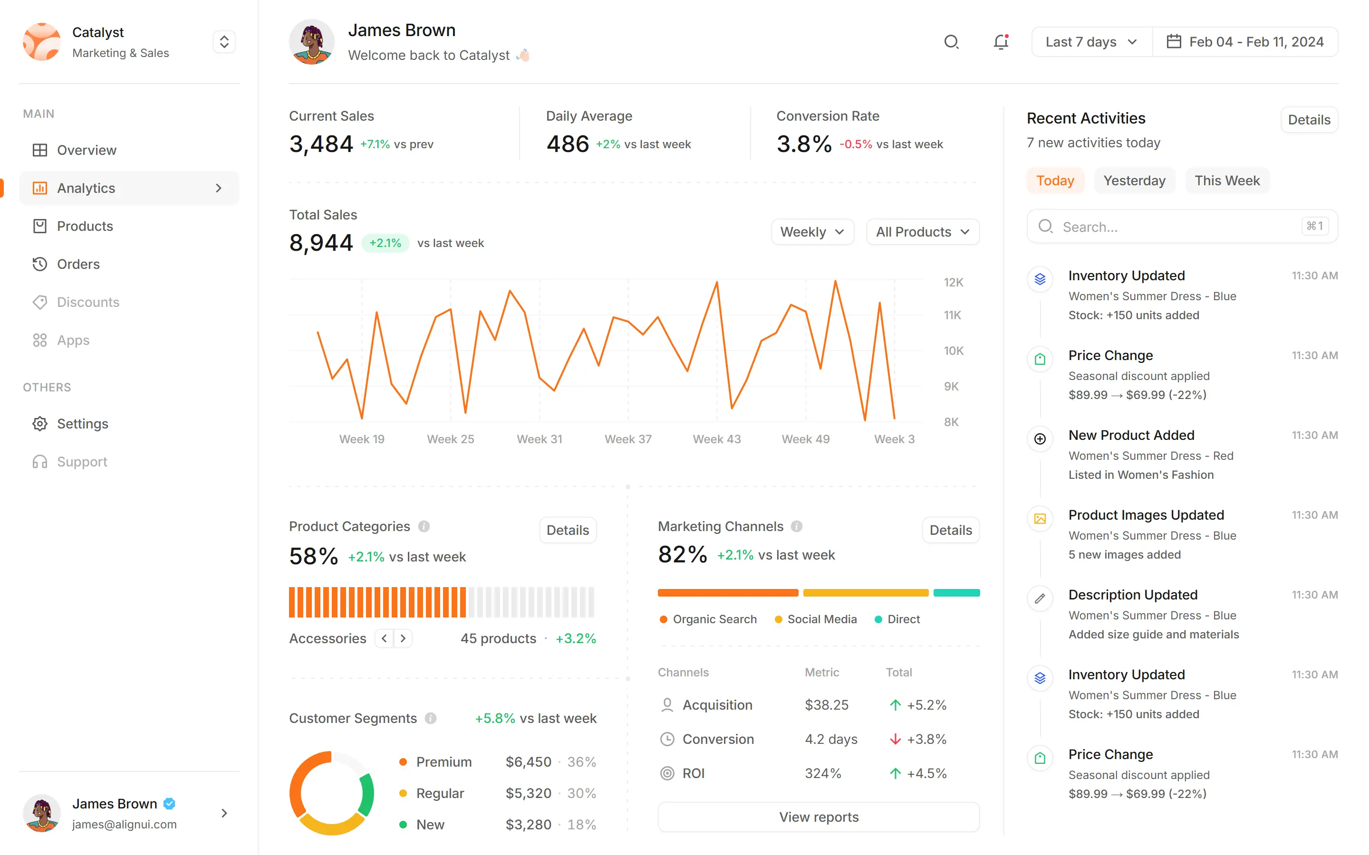Click the Marketing Channels info icon
Image resolution: width=1369 pixels, height=855 pixels.
pos(797,526)
